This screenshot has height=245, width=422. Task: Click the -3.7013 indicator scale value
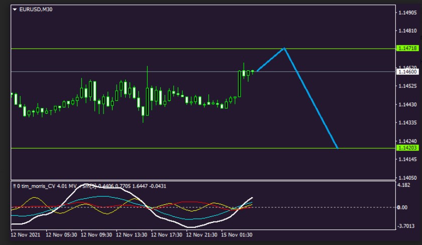coord(406,226)
